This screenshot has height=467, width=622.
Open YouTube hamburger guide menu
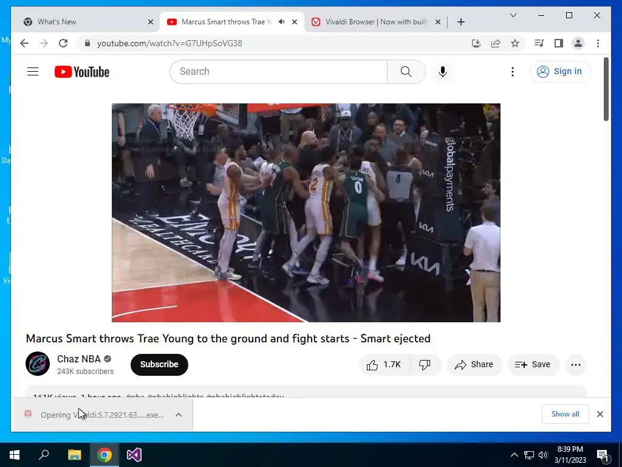33,72
